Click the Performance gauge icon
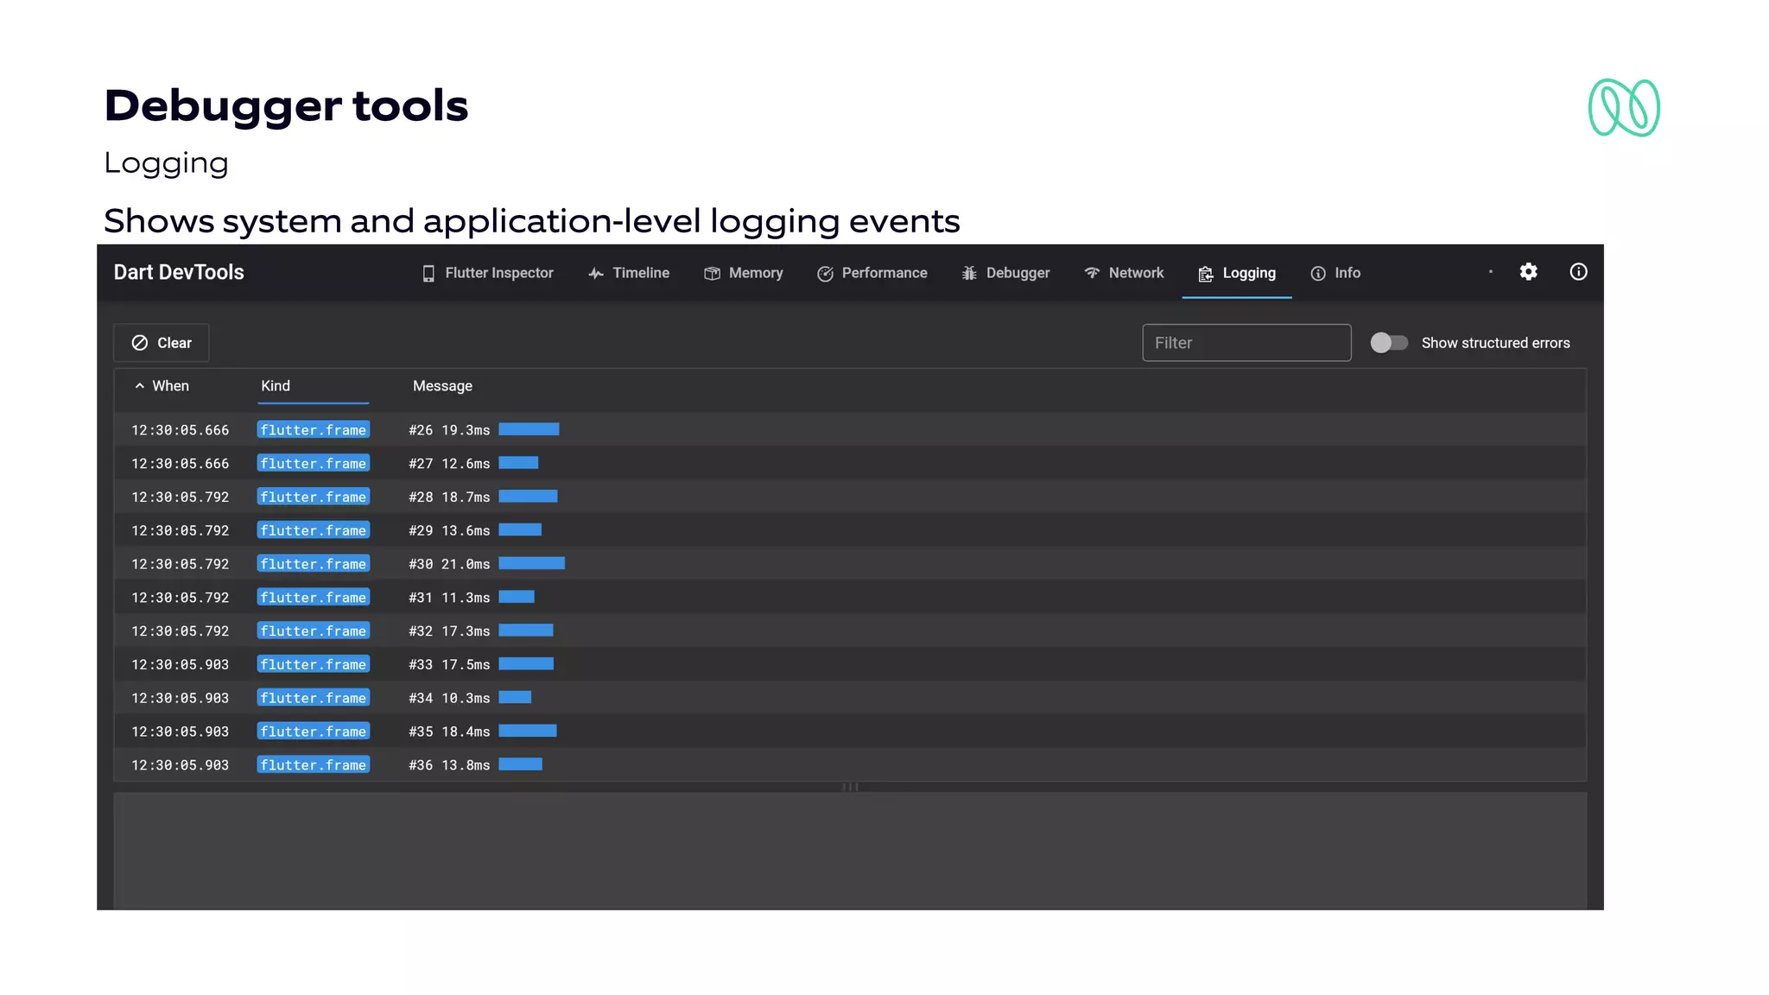The height and width of the screenshot is (995, 1769). pos(825,274)
